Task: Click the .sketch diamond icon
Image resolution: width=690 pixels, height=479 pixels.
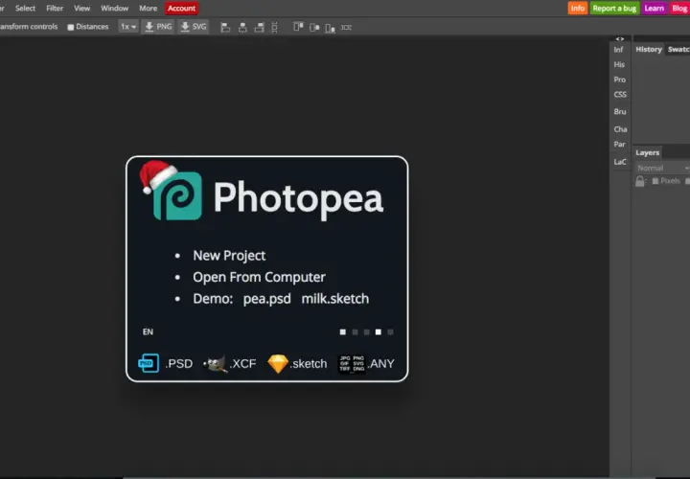Action: [x=278, y=364]
